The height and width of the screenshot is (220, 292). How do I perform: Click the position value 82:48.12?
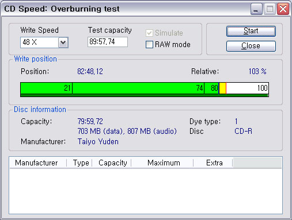90,71
